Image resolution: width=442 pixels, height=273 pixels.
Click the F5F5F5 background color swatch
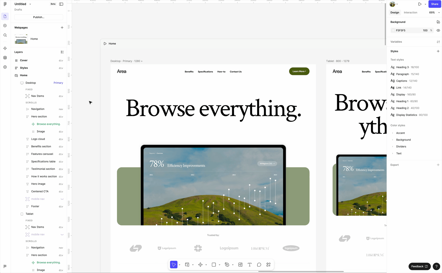393,30
